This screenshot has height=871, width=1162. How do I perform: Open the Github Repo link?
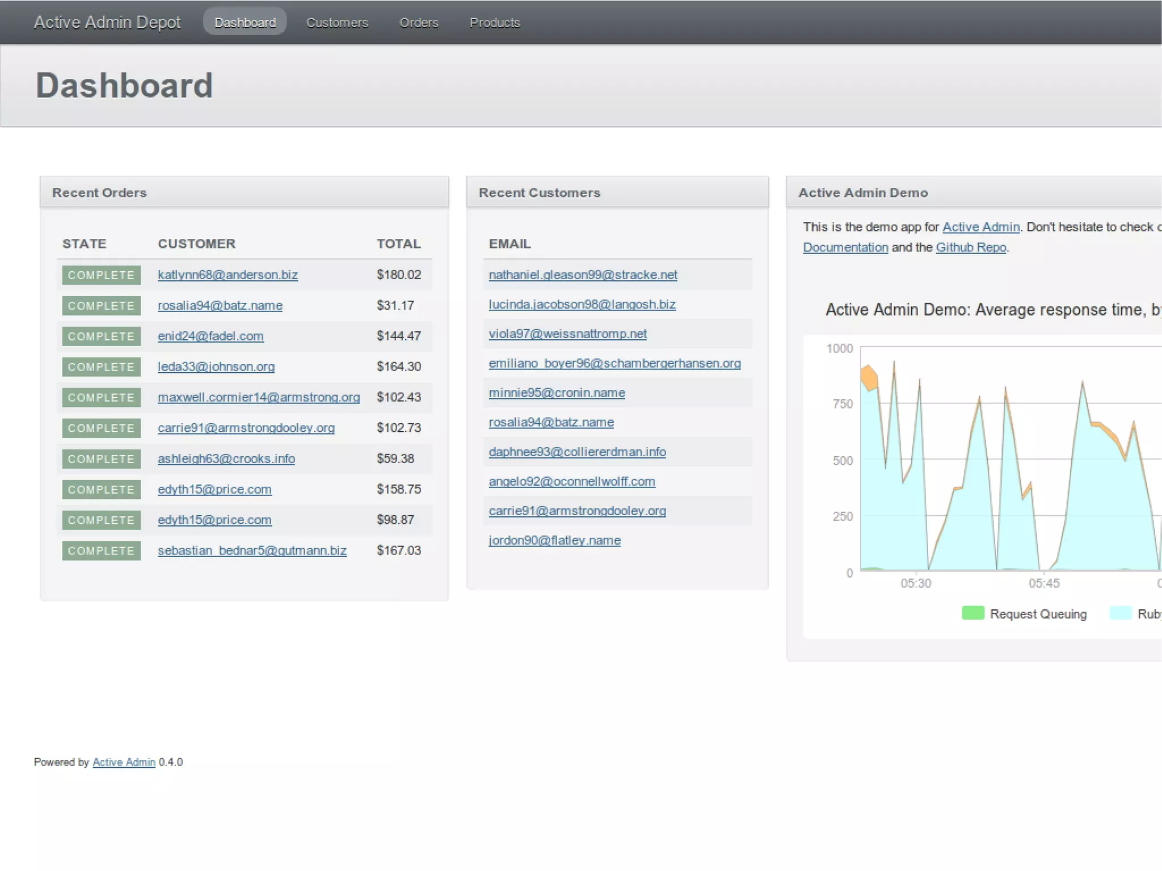pyautogui.click(x=971, y=248)
